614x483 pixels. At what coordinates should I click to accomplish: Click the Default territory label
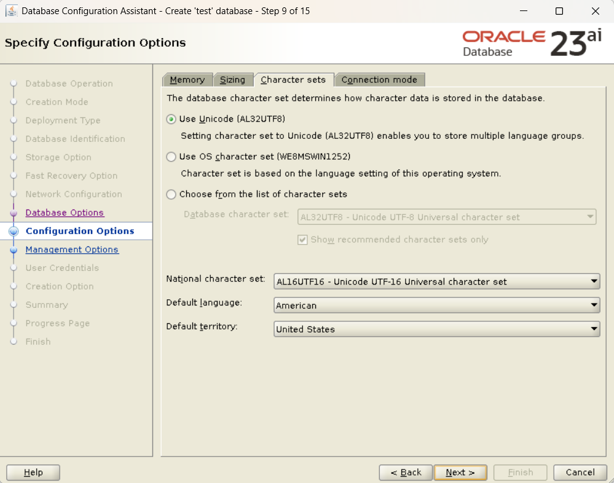(x=202, y=326)
